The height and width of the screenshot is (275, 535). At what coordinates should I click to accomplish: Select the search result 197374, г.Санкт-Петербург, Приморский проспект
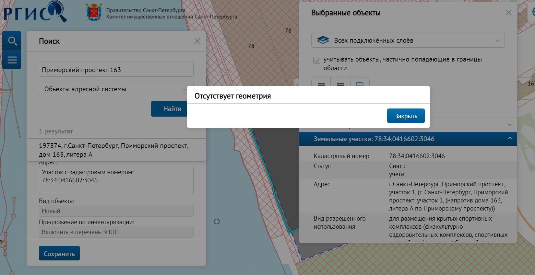pos(116,150)
